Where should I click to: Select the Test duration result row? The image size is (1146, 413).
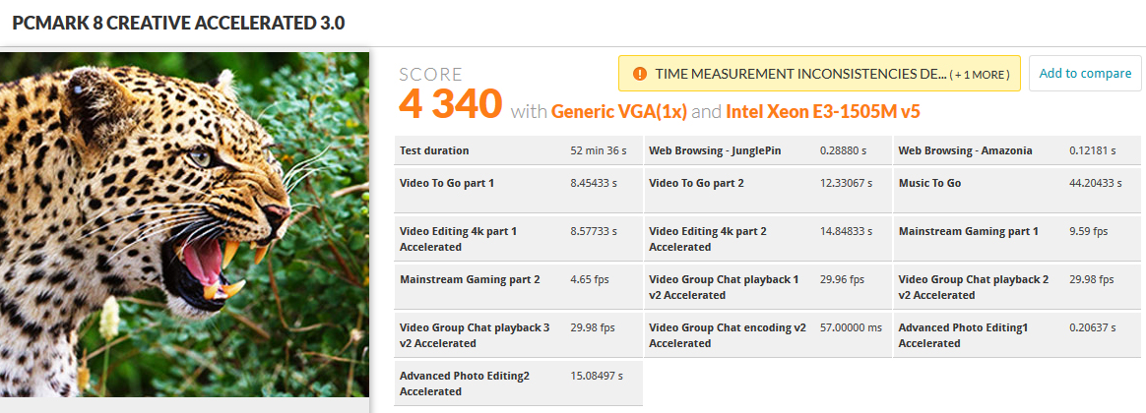(518, 151)
